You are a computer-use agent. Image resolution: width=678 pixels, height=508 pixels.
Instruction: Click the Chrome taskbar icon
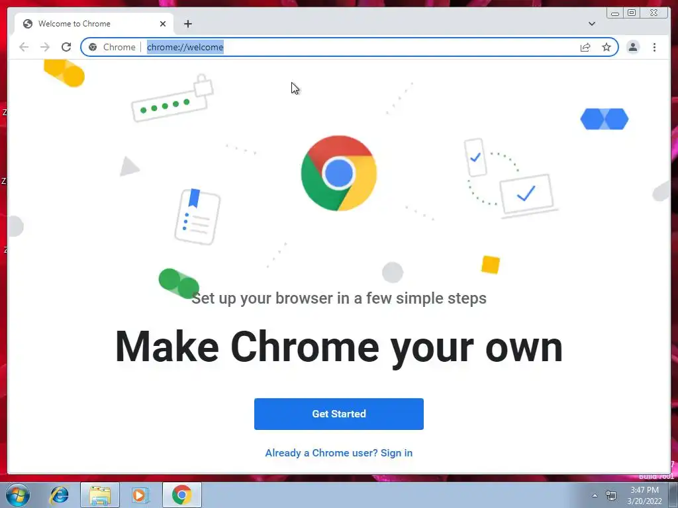(182, 495)
